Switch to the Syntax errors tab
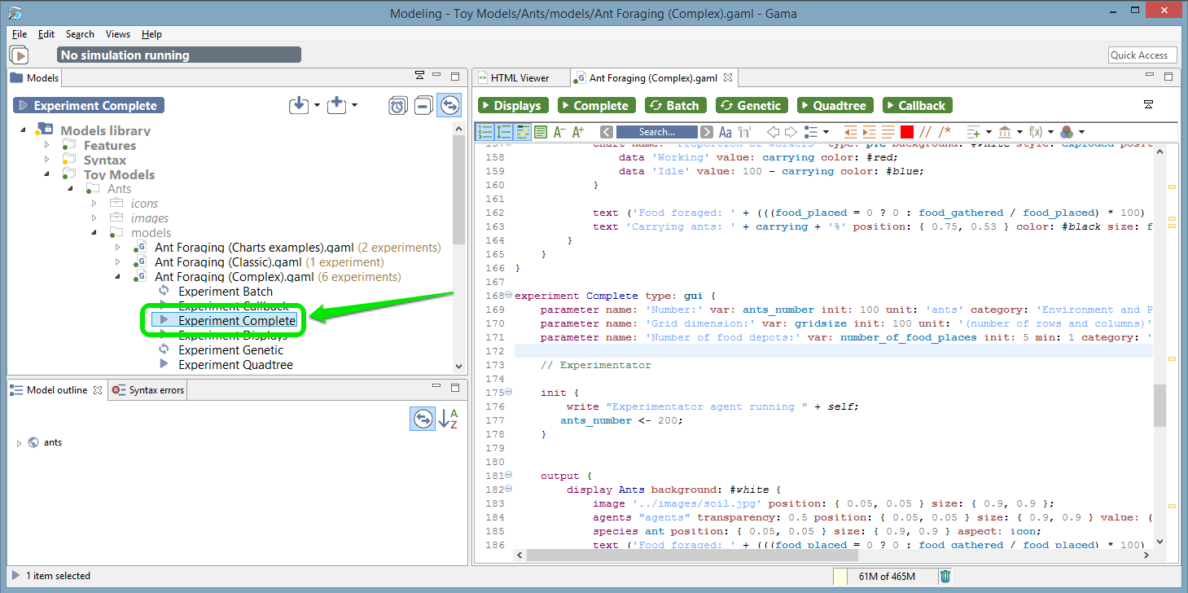 [x=149, y=390]
